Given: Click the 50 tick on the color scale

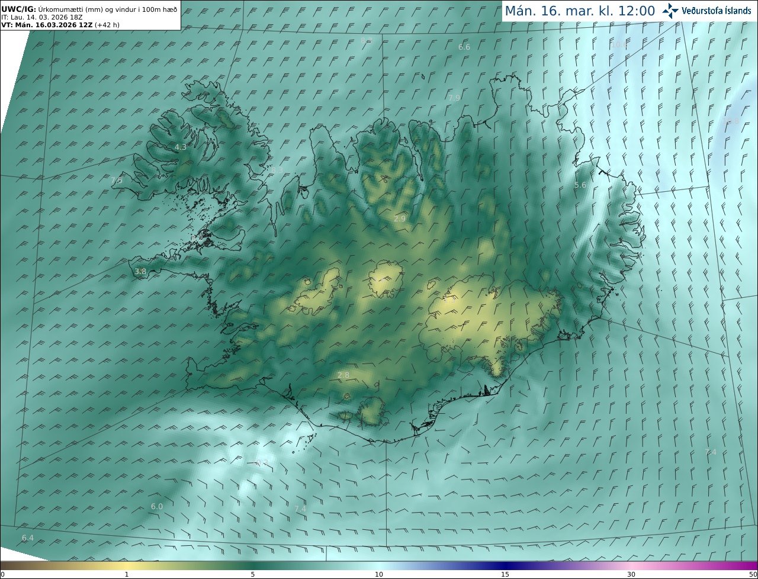Looking at the screenshot, I should click(x=753, y=574).
